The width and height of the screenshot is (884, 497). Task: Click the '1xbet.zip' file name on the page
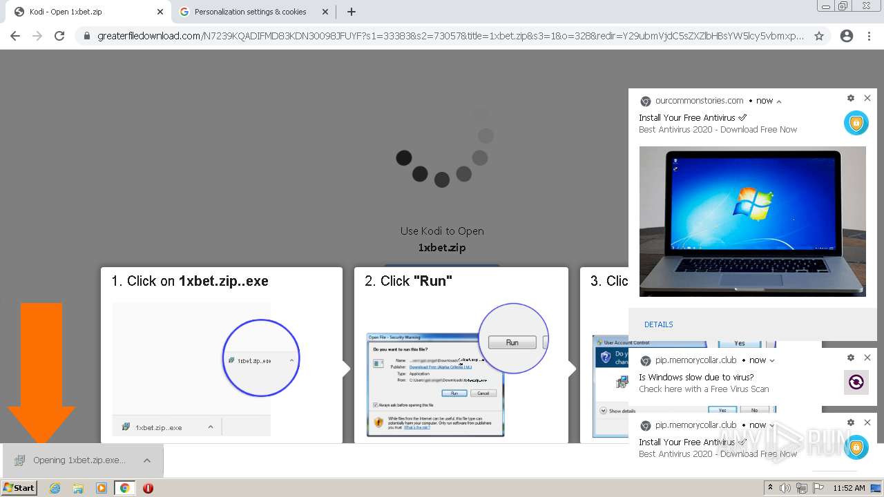pyautogui.click(x=442, y=248)
